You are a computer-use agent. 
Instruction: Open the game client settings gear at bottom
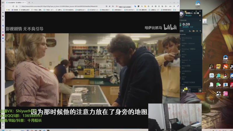coord(200,91)
